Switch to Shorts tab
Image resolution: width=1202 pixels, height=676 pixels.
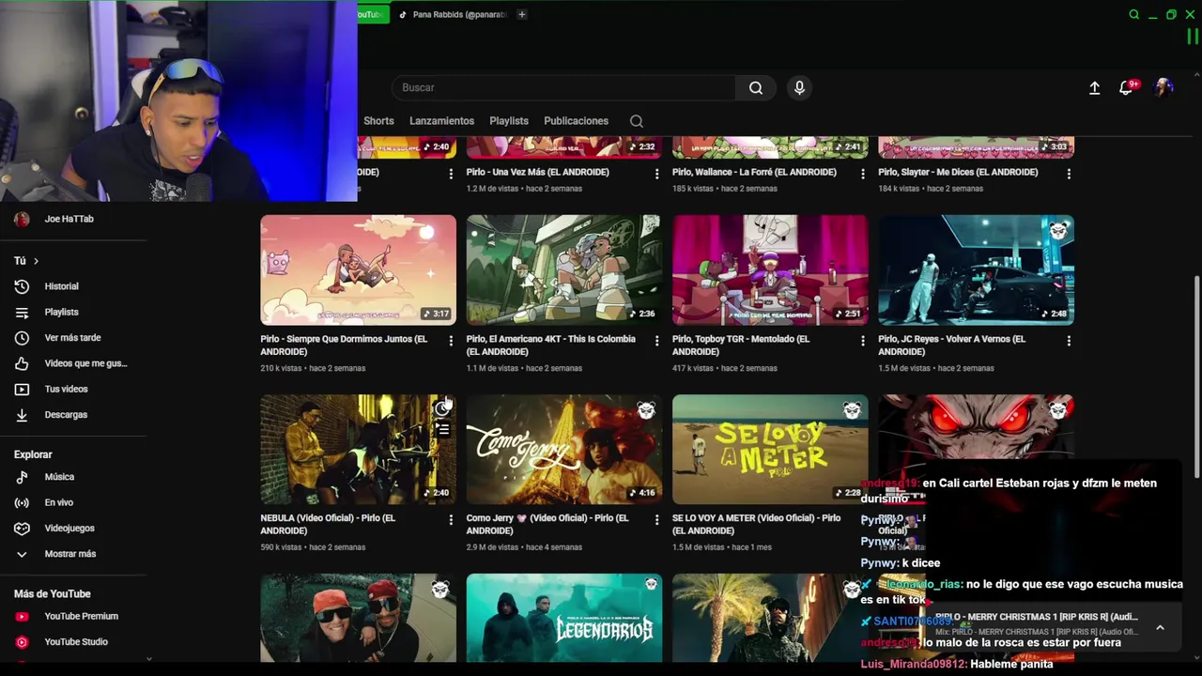[x=378, y=121]
